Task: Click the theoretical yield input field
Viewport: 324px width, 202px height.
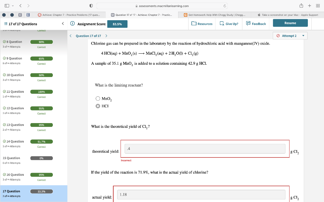Action: click(205, 149)
